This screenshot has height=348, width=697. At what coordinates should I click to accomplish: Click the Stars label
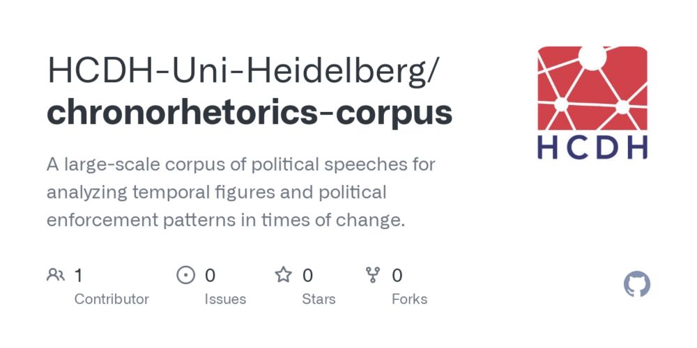pos(319,299)
